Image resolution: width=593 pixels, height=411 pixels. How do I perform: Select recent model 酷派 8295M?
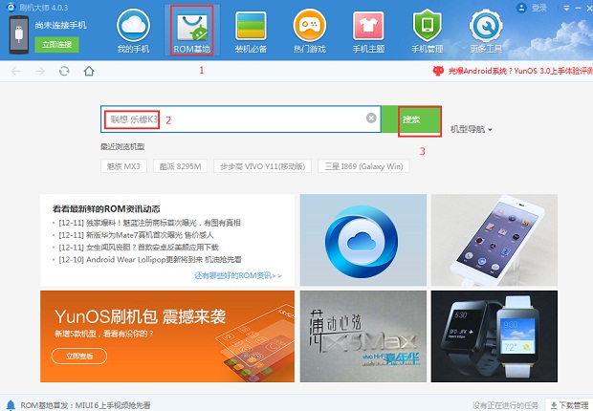181,166
